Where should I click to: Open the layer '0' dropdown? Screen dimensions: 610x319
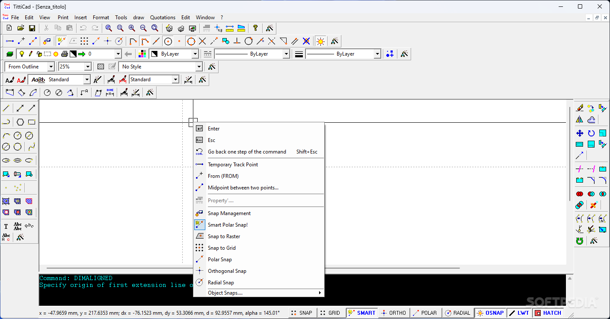click(118, 54)
